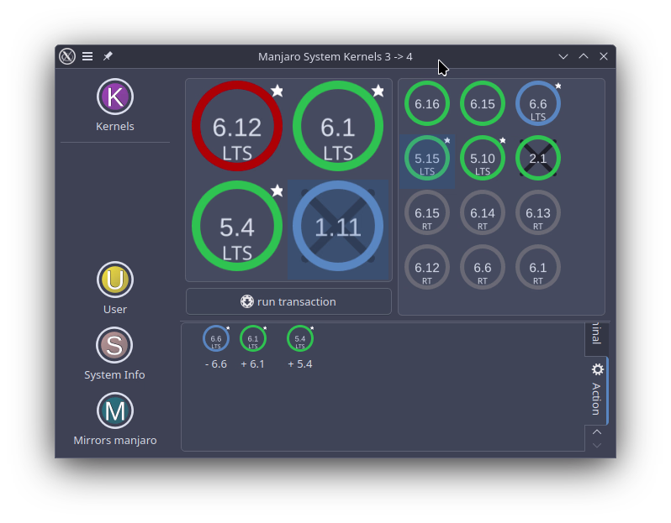Select the 5.10 LTS kernel
Screen dimensions: 671x523
pos(483,158)
